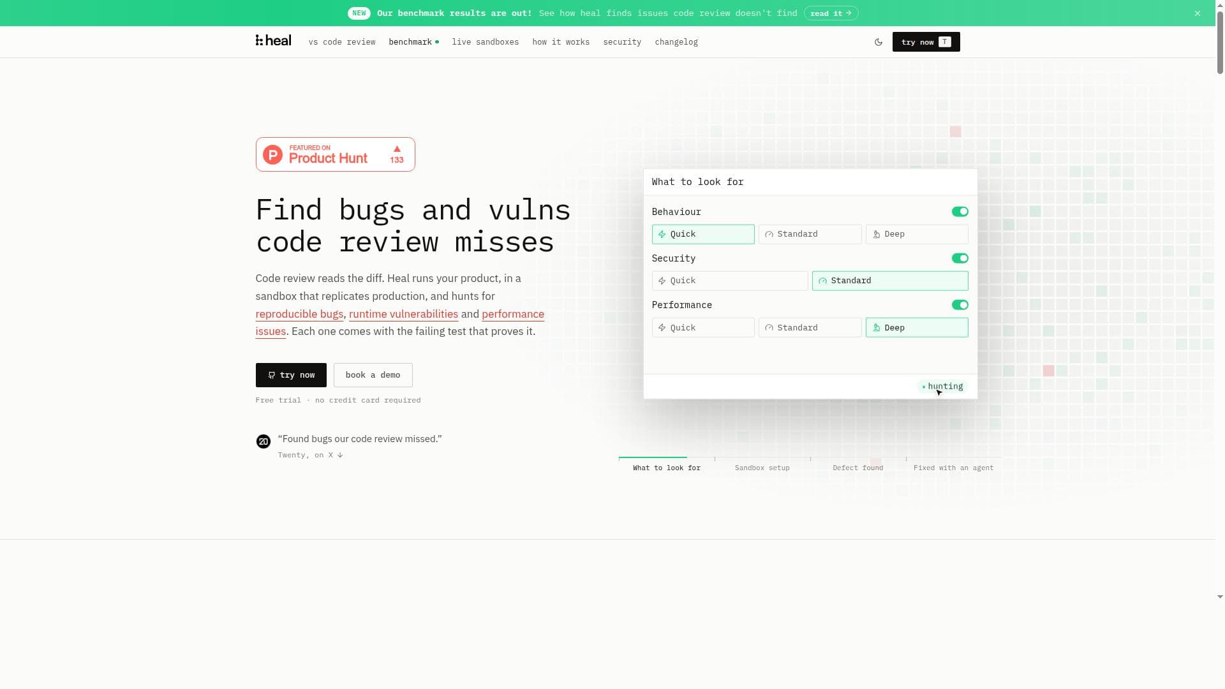Go to the benchmark nav item
This screenshot has width=1225, height=689.
click(x=413, y=42)
